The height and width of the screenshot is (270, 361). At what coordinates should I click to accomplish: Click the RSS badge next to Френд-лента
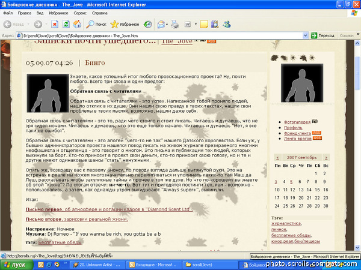(x=316, y=133)
